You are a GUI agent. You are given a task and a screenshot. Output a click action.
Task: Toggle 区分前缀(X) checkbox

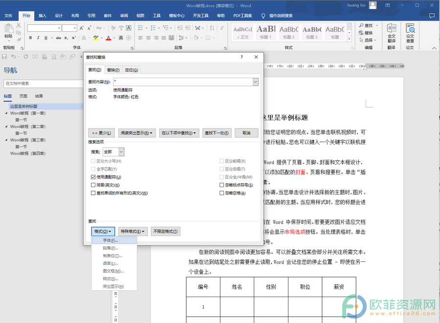[x=221, y=161]
